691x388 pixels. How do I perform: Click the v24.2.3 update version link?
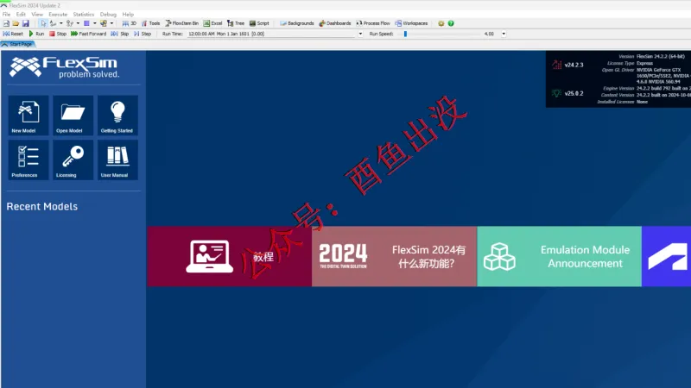[x=574, y=66]
